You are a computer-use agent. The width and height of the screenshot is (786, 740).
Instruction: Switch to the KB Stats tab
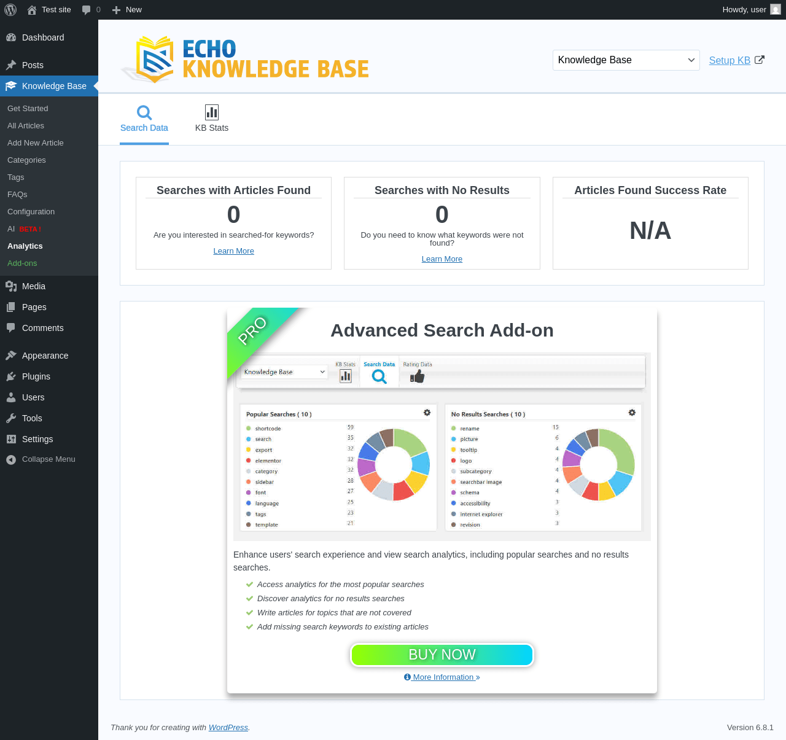(212, 119)
